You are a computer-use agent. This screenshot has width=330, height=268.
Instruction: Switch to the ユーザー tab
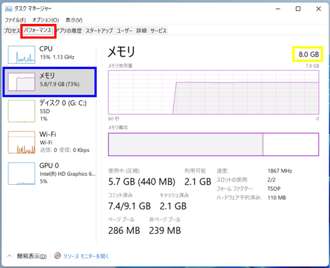click(124, 31)
